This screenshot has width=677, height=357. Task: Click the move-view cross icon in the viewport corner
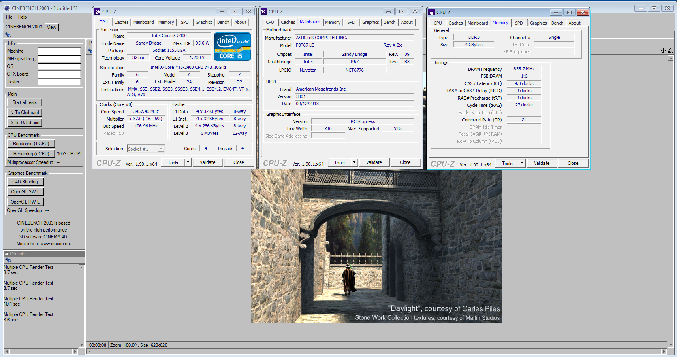tap(663, 51)
